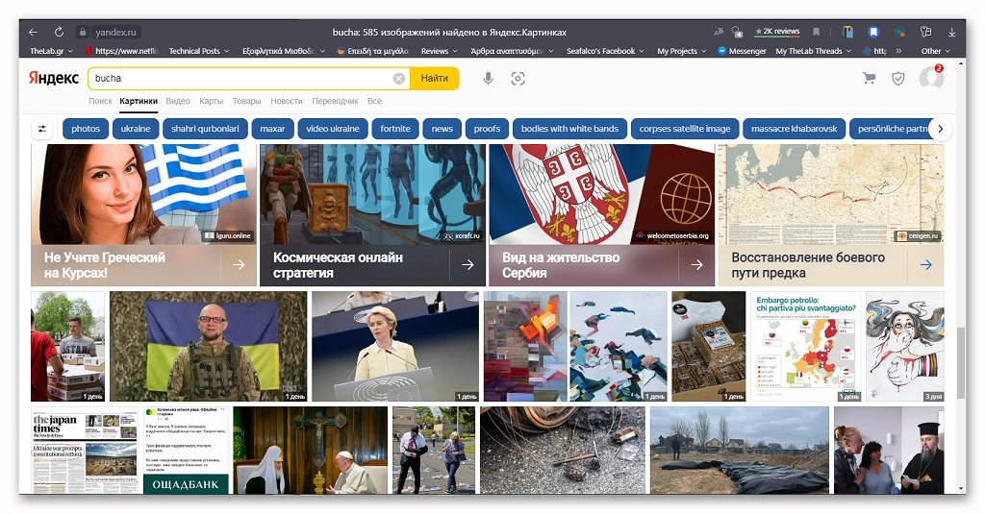Open Космическая онлайн стратегия ad arrow
985x514 pixels.
point(468,265)
